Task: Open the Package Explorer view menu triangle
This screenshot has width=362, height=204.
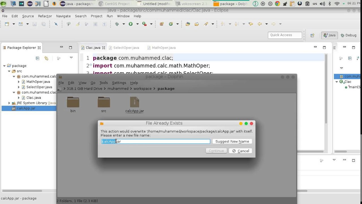Action: 71,58
